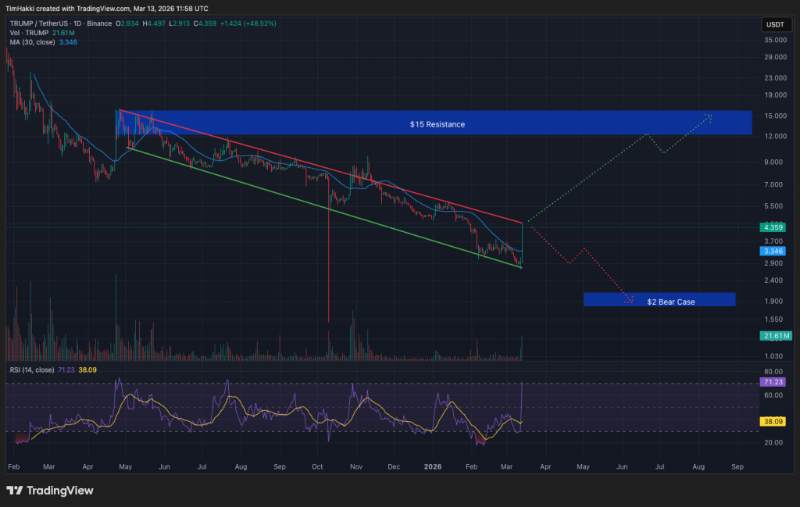Click the Oct marker on the time axis
The image size is (800, 507).
(316, 466)
